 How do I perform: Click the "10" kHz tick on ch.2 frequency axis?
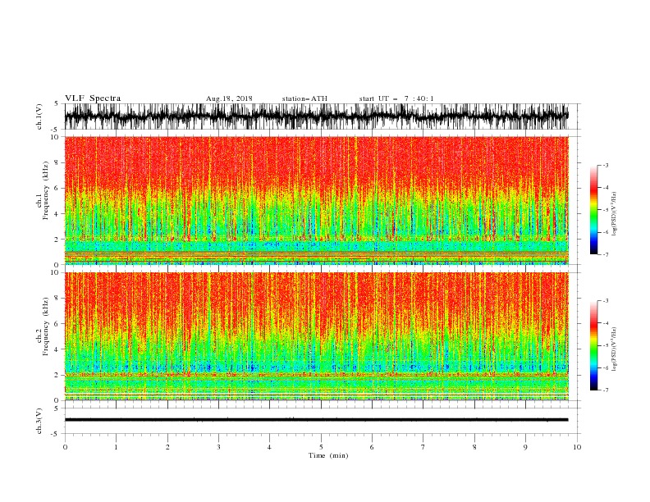point(56,272)
